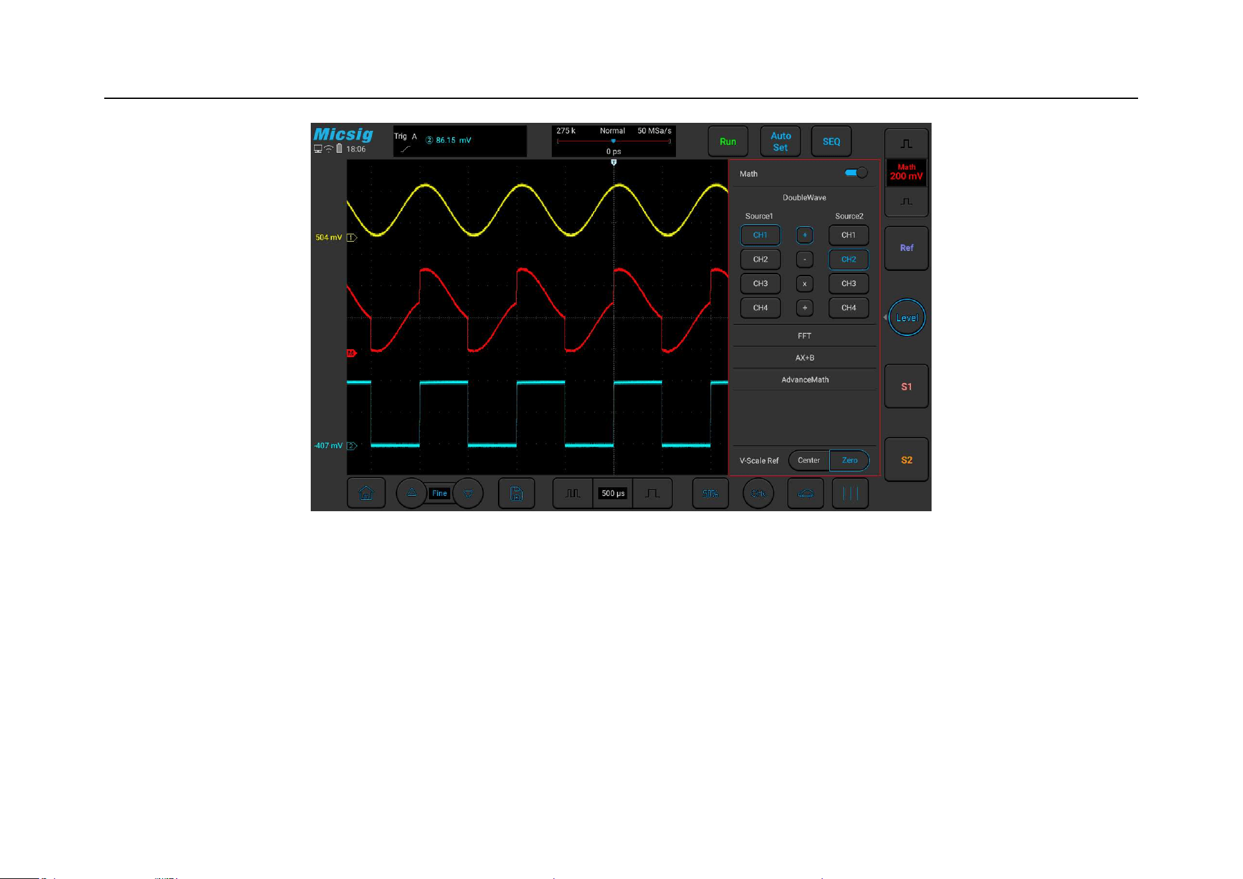Screen dimensions: 1243x879
Task: Tap the 0 ps delay readout
Action: [614, 151]
